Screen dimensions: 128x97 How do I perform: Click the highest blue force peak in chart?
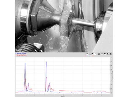tap(46, 62)
